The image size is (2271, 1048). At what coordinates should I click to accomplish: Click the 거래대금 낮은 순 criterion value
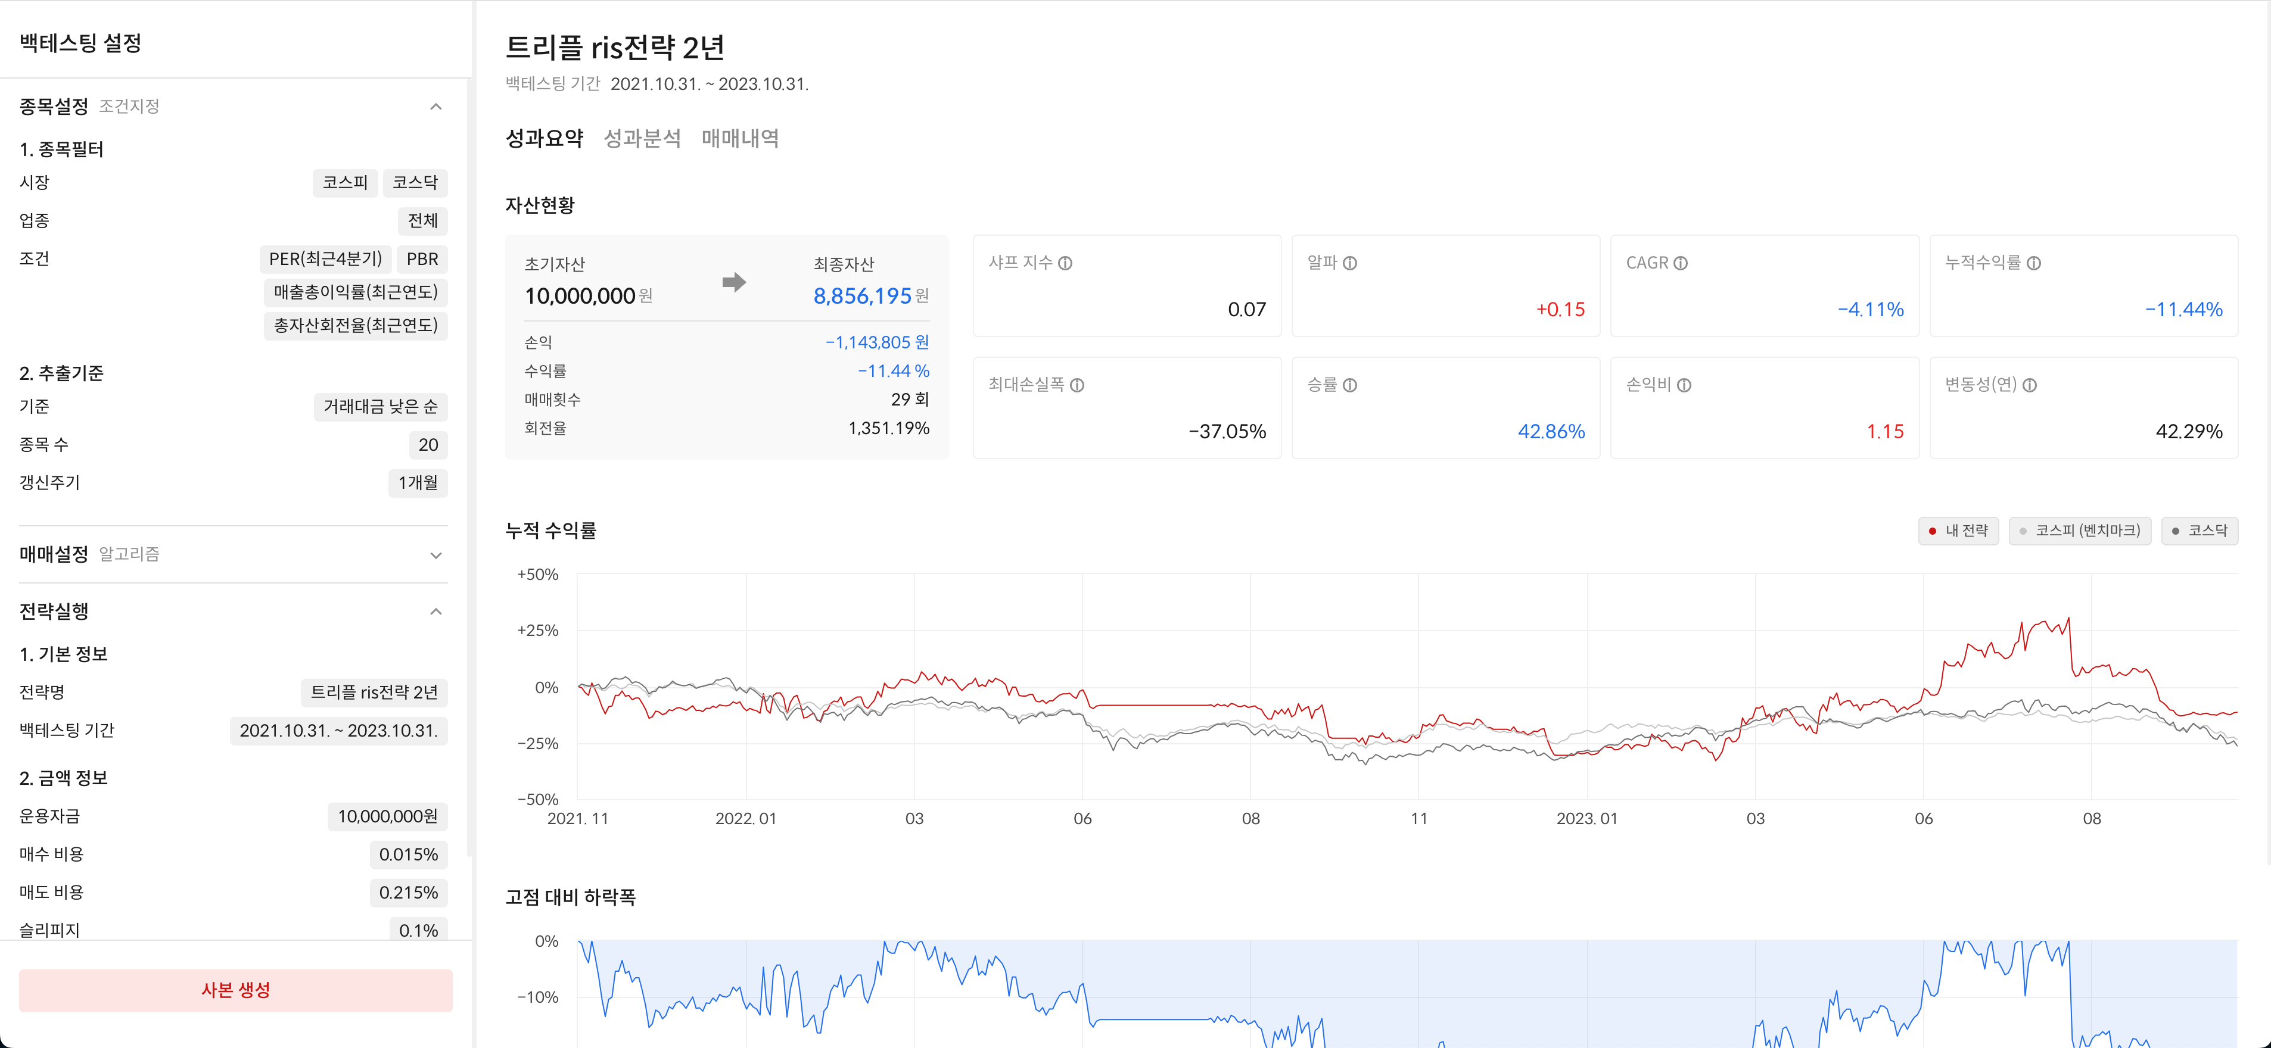click(381, 406)
